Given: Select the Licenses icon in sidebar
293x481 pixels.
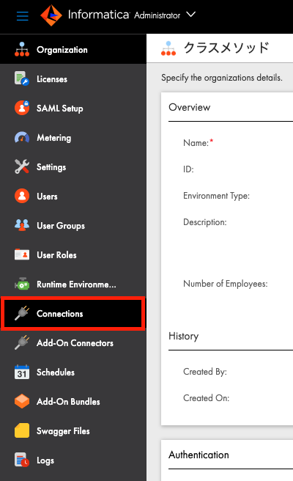Looking at the screenshot, I should [22, 78].
